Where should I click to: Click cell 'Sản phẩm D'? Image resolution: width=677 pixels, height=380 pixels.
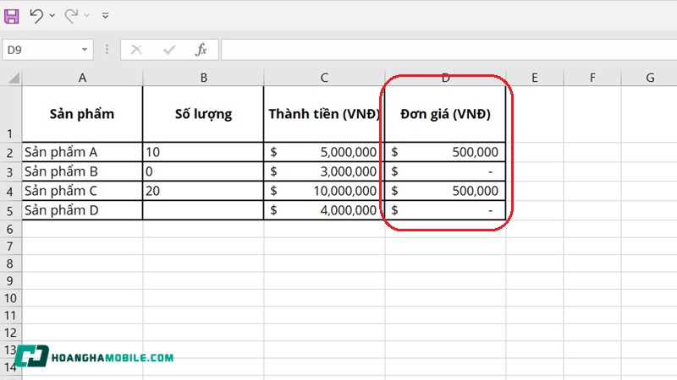pos(82,210)
